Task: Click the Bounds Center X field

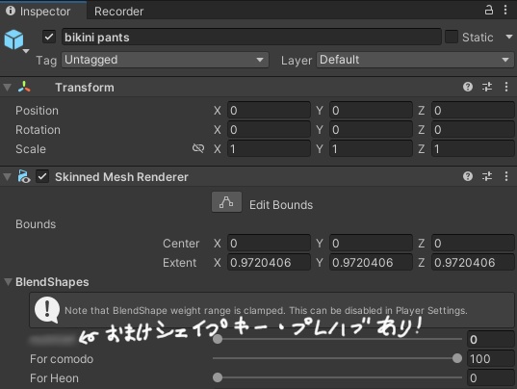Action: coord(269,244)
